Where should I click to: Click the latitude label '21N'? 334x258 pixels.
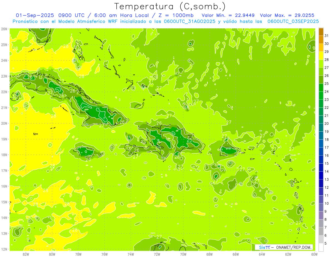click(4, 107)
